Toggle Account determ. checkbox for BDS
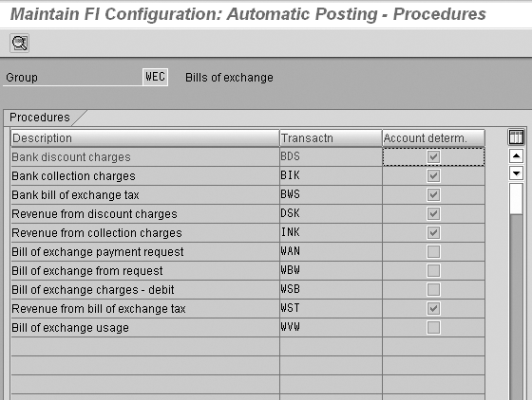The height and width of the screenshot is (400, 532). (433, 156)
